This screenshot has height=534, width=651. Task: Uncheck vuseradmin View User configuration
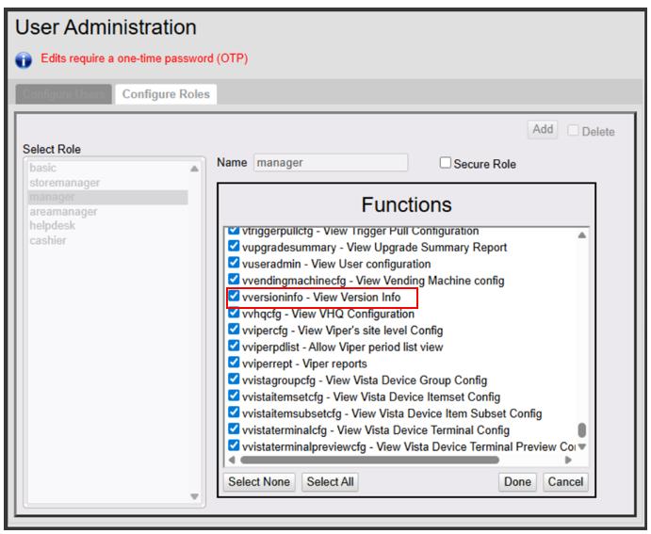[x=234, y=263]
